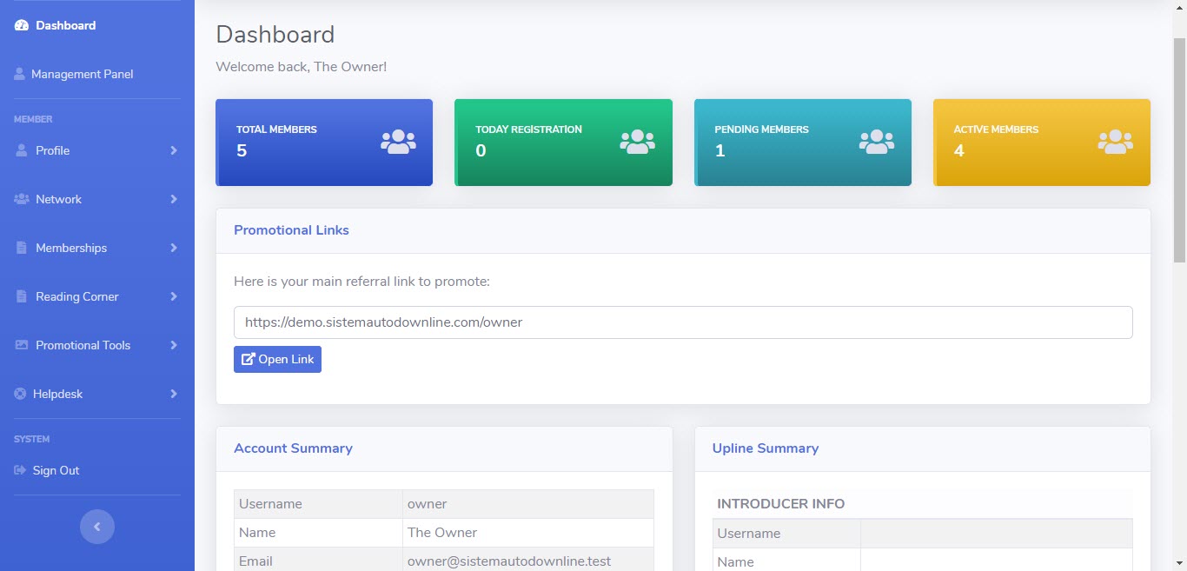Click the Today Registration card people icon

[637, 142]
